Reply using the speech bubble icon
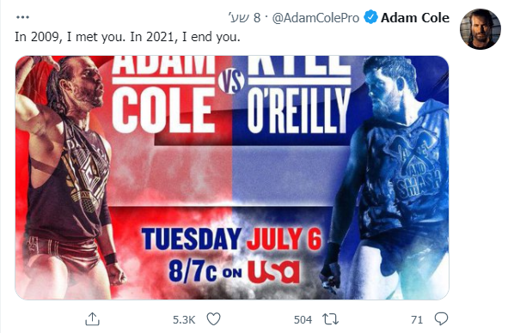Viewport: 514px width, 333px height. pyautogui.click(x=441, y=318)
